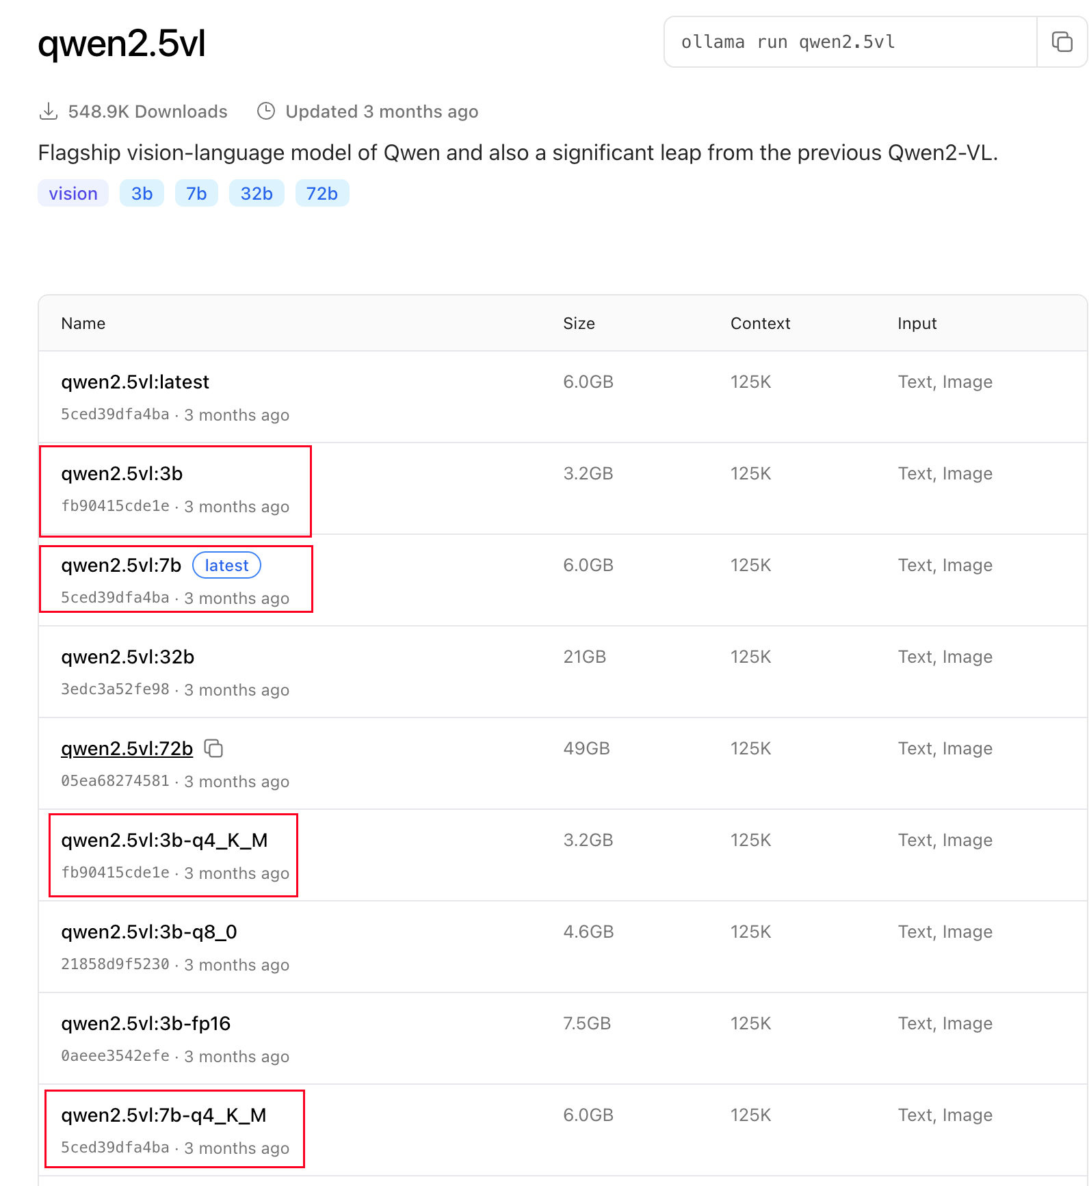The height and width of the screenshot is (1186, 1089).
Task: Select the 3b size tag
Action: 142,194
